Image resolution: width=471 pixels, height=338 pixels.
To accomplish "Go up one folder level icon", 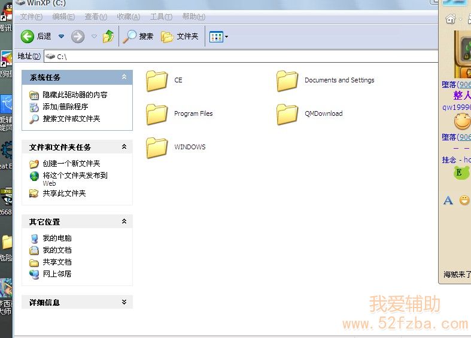I will (x=108, y=36).
